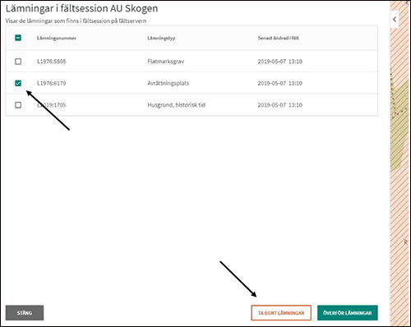Collapse the panel with the chevron arrow
Screen dimensions: 411x327
point(395,20)
